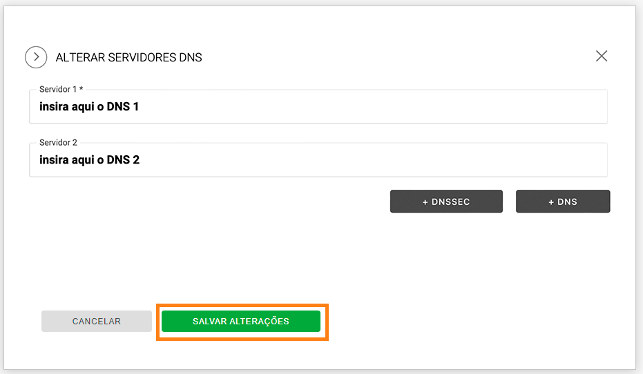643x374 pixels.
Task: Click the "ALTERAR SERVIDORES DNS" heading
Action: tap(128, 57)
